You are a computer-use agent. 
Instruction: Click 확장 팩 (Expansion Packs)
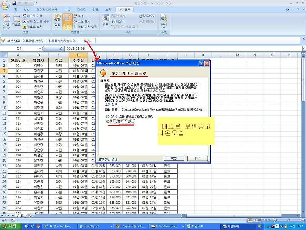119,21
